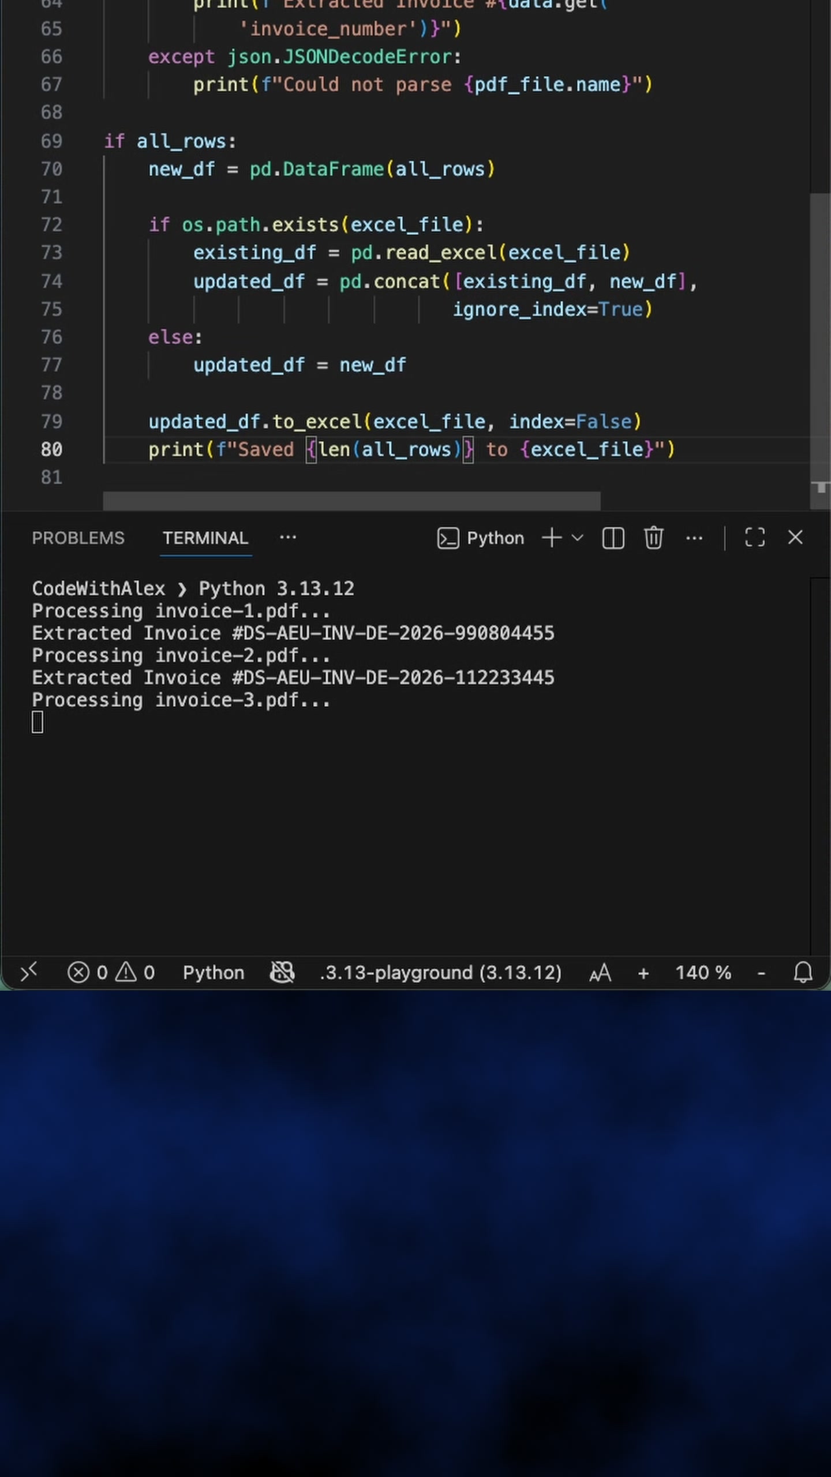Kill terminal with the trash icon

point(653,538)
